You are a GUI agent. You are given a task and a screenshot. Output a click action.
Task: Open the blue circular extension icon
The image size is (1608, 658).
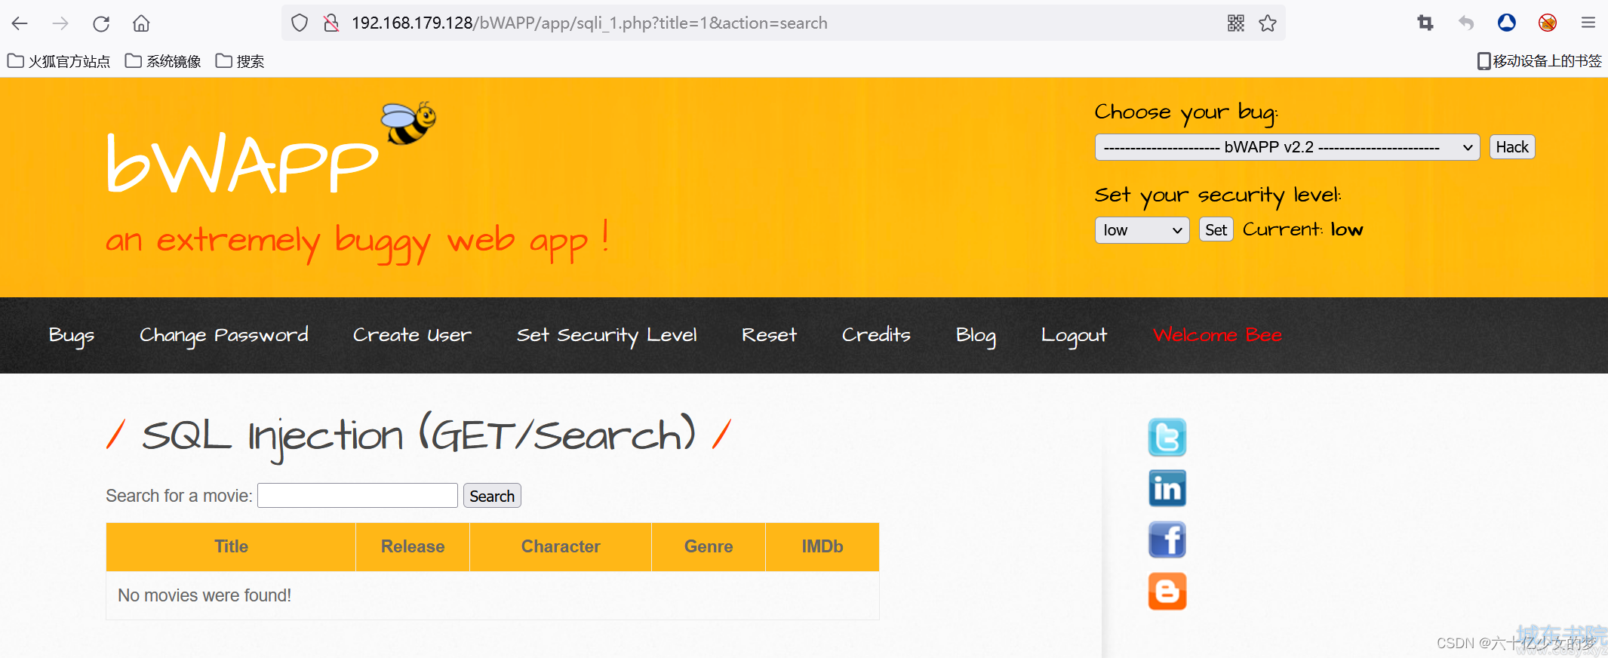(1507, 23)
